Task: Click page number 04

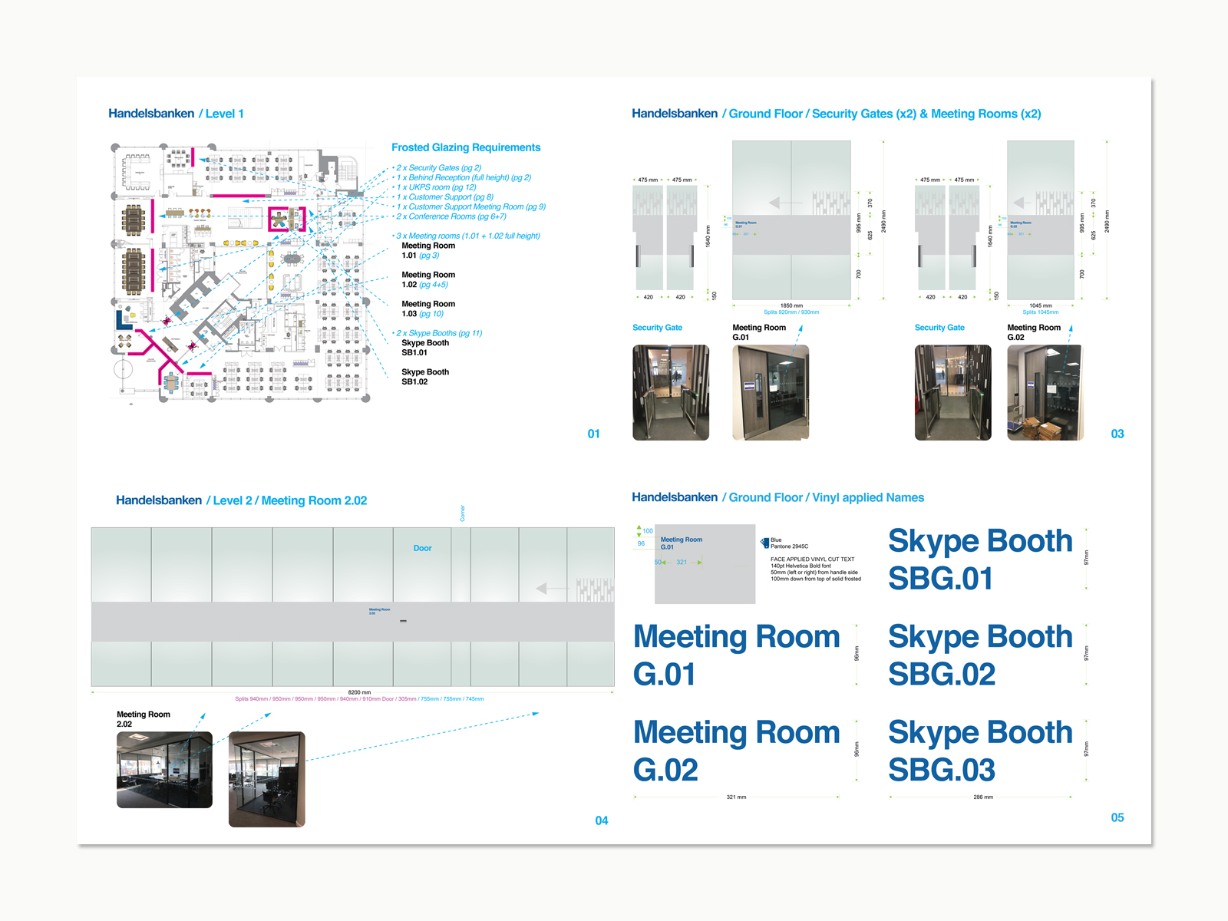Action: 602,820
